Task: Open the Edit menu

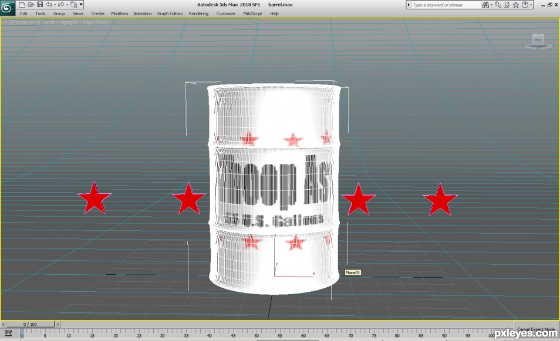Action: tap(23, 13)
